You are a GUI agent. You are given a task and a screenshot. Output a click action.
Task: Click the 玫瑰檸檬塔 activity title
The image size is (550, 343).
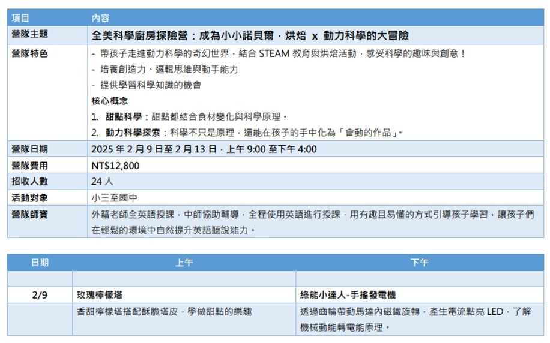pyautogui.click(x=100, y=295)
